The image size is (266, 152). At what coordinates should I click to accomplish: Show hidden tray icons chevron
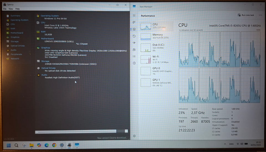click(x=225, y=144)
